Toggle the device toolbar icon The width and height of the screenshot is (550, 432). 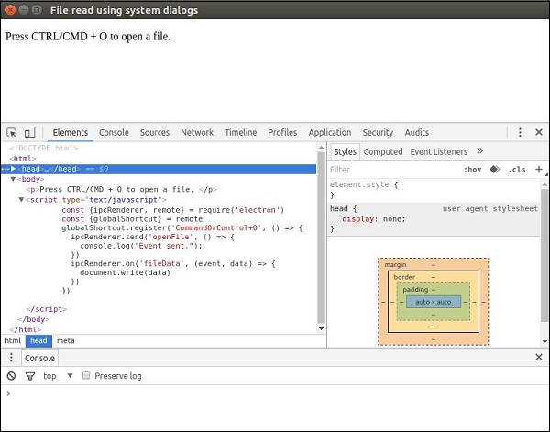pos(29,133)
